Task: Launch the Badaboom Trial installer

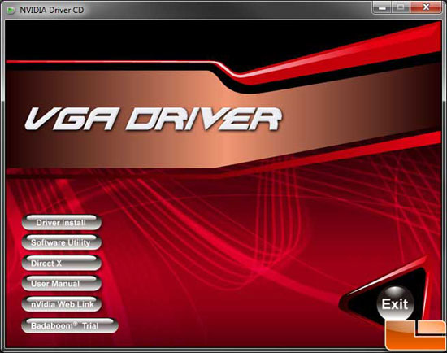Action: point(70,325)
